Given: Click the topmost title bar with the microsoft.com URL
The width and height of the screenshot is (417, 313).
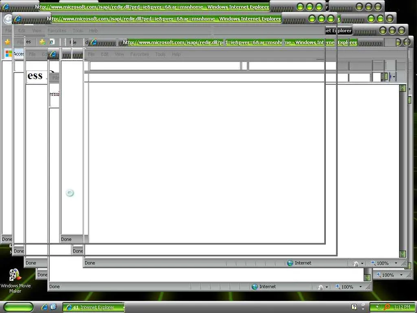Looking at the screenshot, I should (152, 7).
